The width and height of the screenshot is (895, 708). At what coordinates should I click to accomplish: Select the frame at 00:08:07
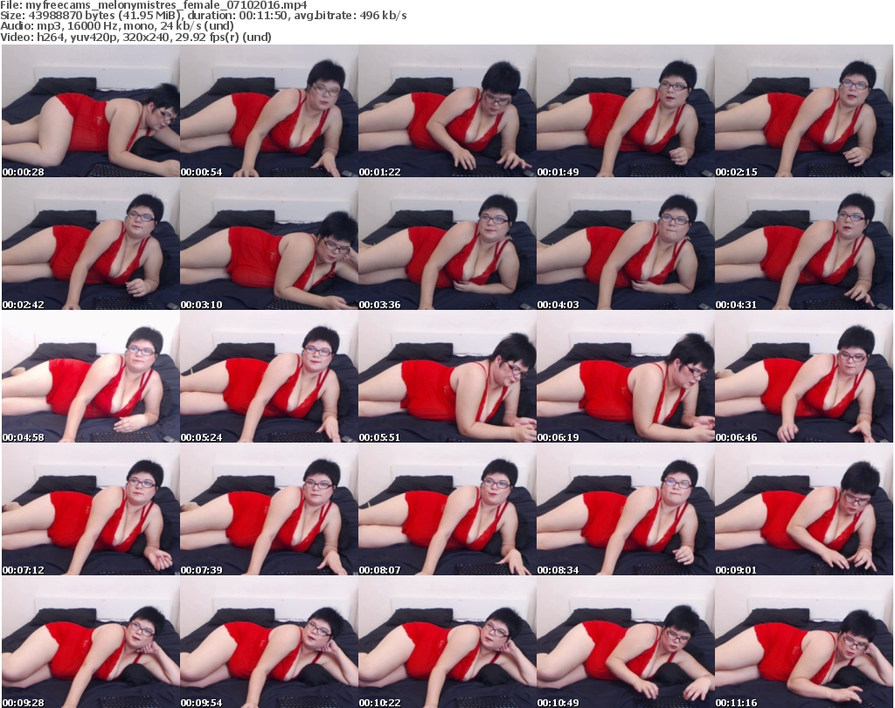(447, 510)
